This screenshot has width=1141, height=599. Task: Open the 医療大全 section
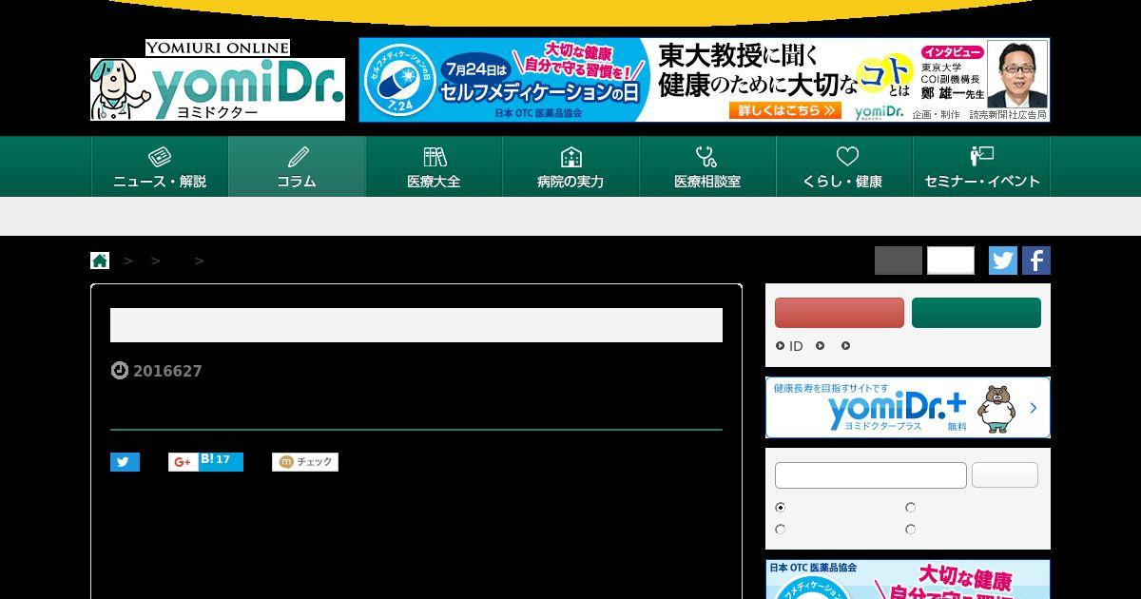coord(434,166)
